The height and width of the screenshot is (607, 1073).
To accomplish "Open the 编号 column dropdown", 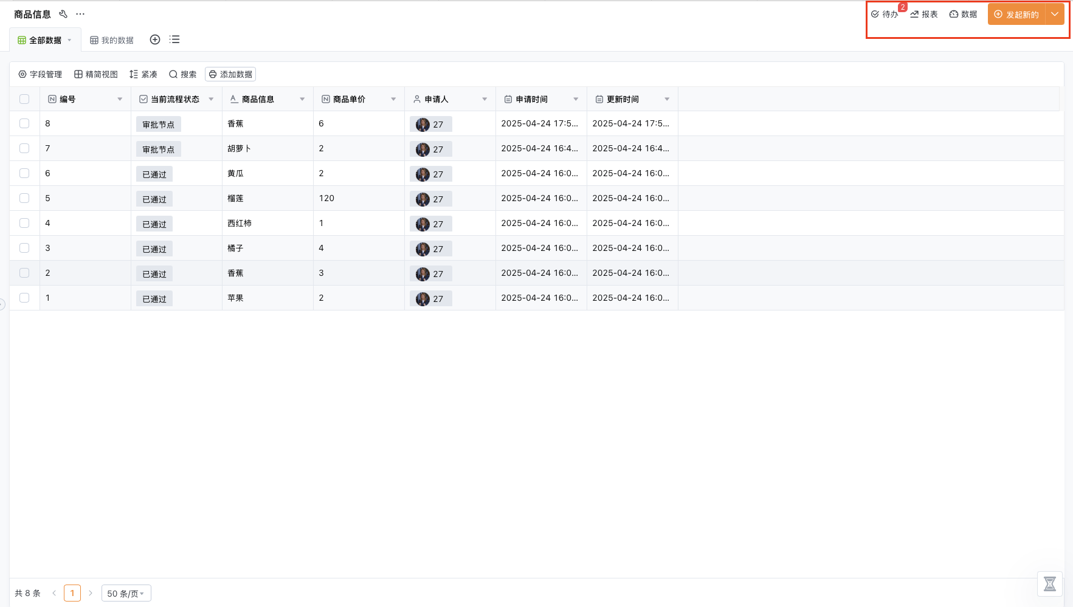I will point(120,99).
